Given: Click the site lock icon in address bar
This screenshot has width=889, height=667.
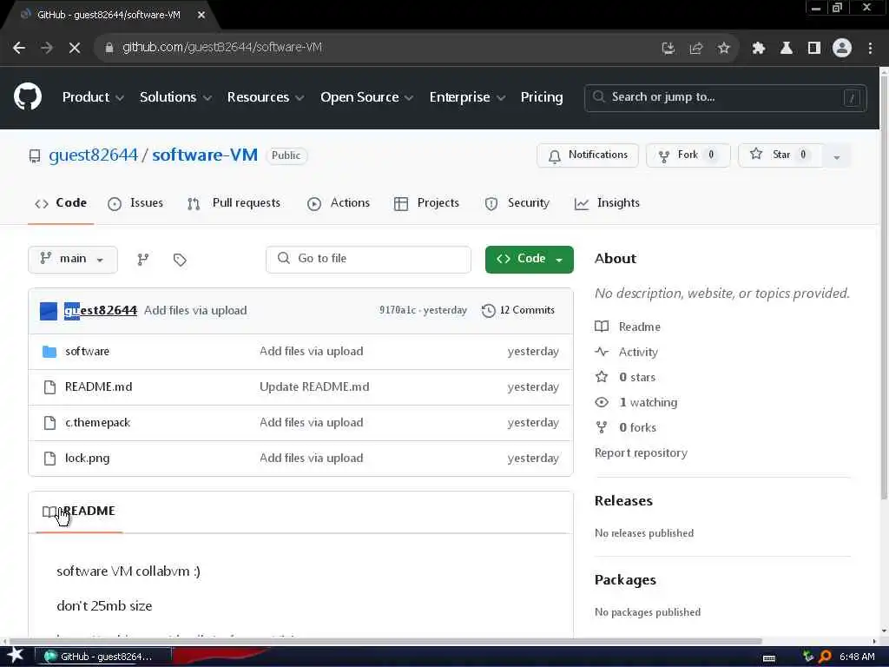Looking at the screenshot, I should pyautogui.click(x=109, y=48).
